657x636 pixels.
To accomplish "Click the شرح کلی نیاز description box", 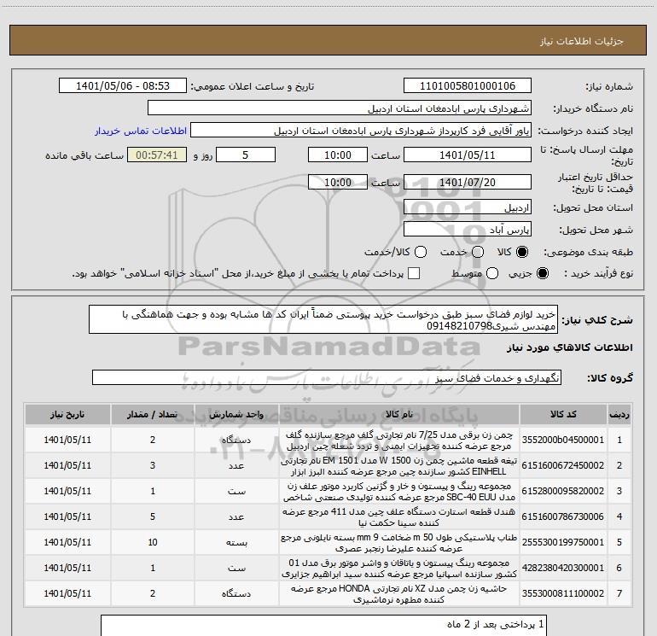I will pos(323,320).
